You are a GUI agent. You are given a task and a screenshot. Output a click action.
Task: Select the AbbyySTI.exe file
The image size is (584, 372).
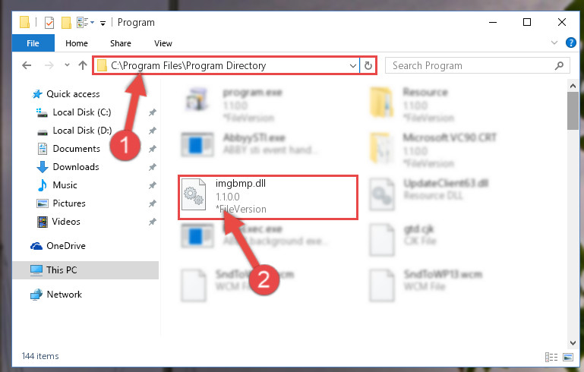tap(251, 144)
